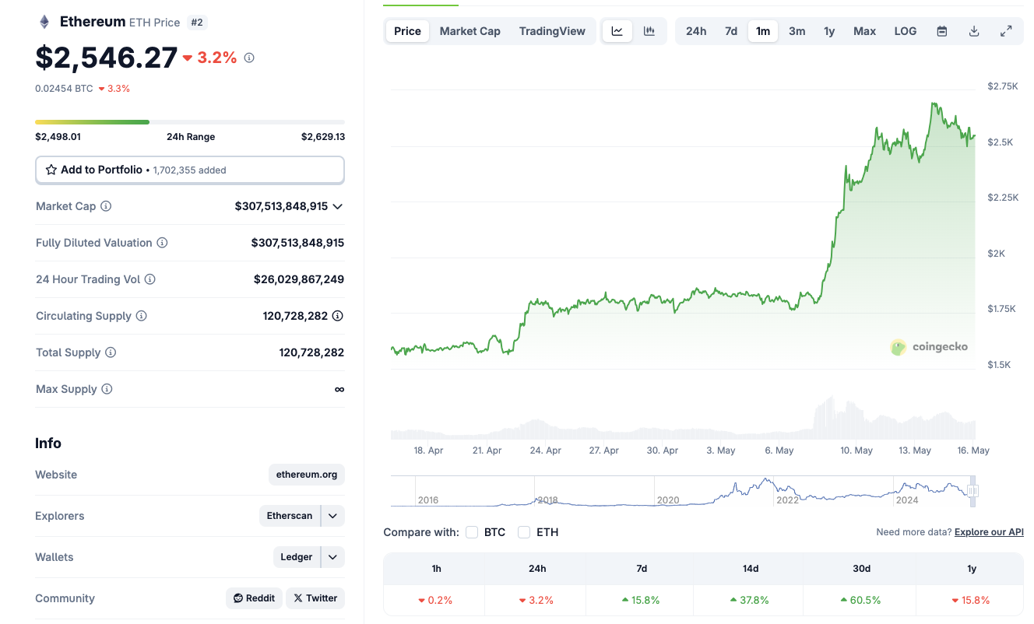This screenshot has width=1034, height=624.
Task: Select the 7d time range
Action: tap(731, 31)
